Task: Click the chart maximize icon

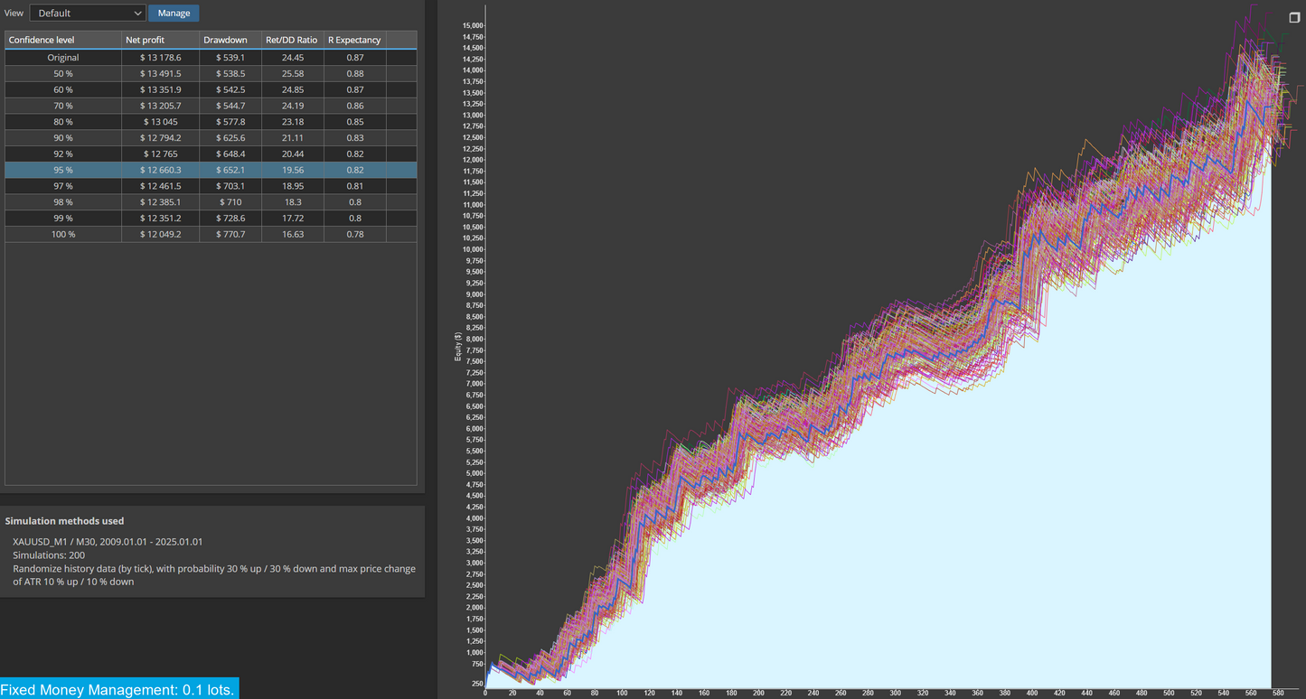Action: click(x=1294, y=17)
